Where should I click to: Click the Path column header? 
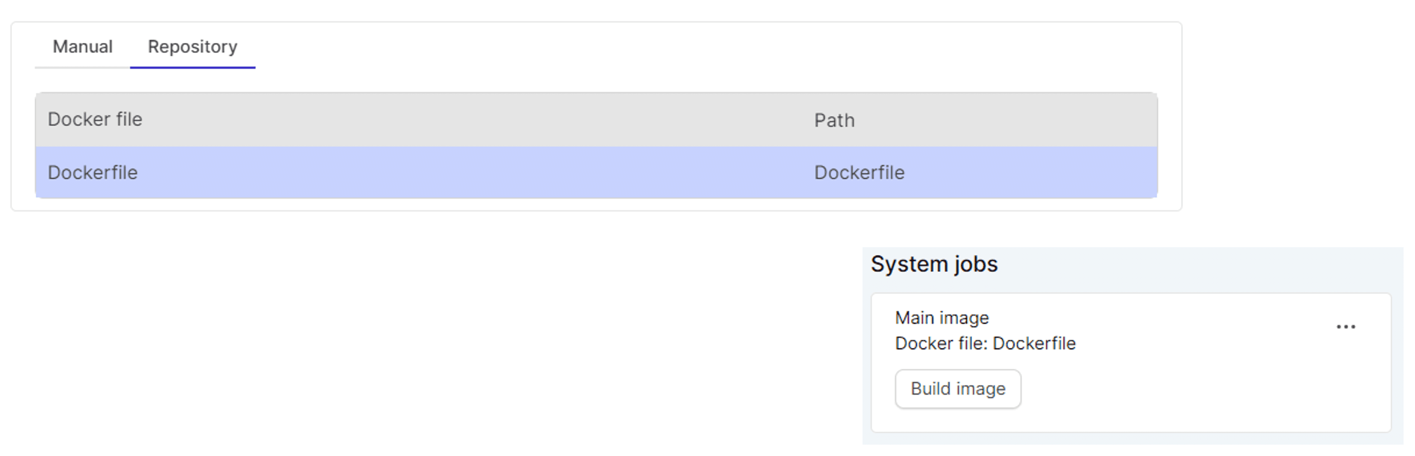[x=834, y=120]
